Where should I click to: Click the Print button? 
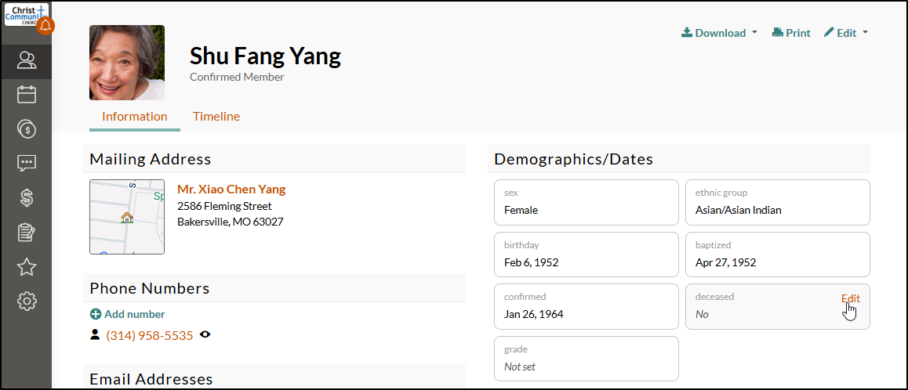(791, 33)
